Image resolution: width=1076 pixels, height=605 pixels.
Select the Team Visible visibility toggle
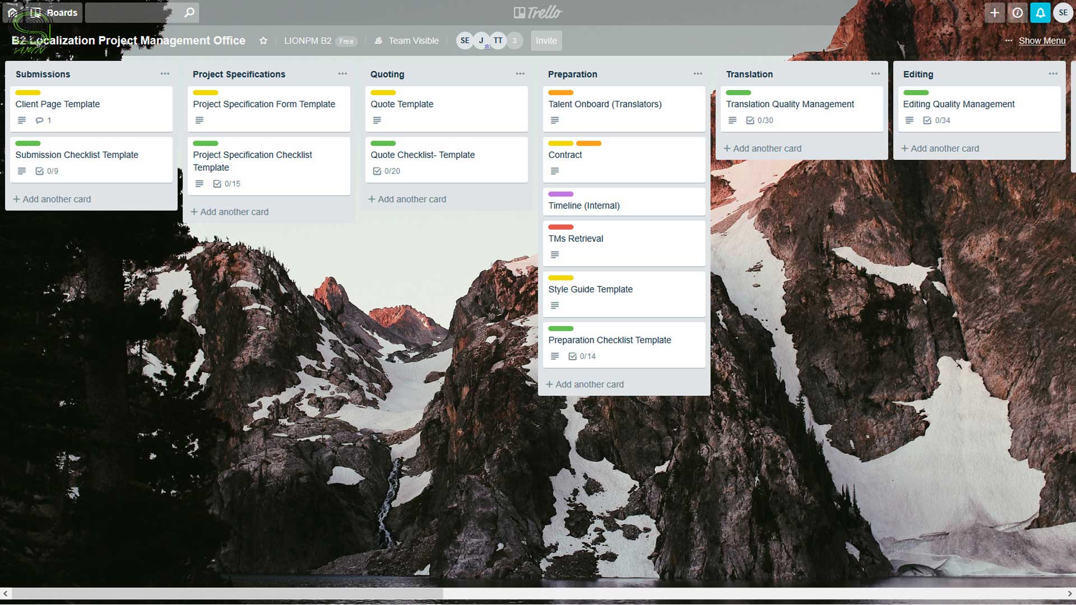(406, 40)
